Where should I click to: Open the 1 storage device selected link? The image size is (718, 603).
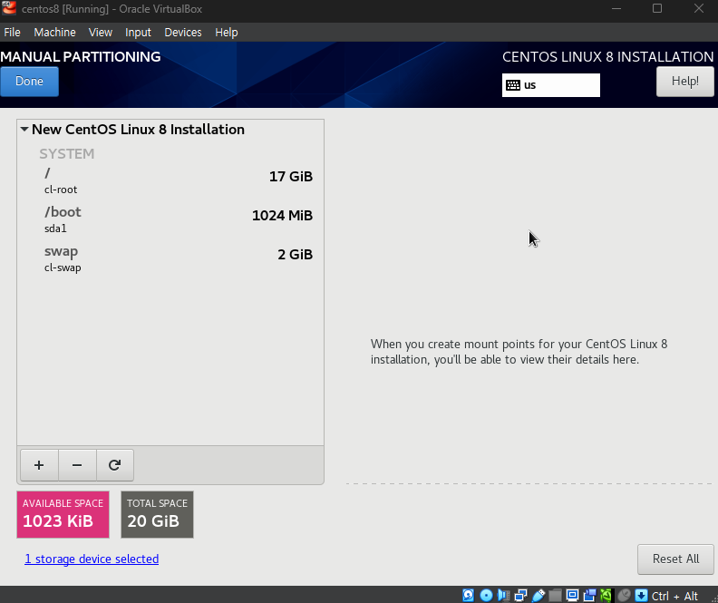[92, 559]
